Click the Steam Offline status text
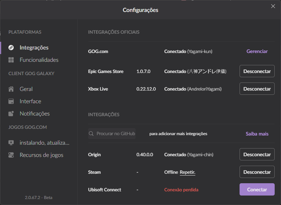Screen dimensions: 281x205 tap(171, 172)
